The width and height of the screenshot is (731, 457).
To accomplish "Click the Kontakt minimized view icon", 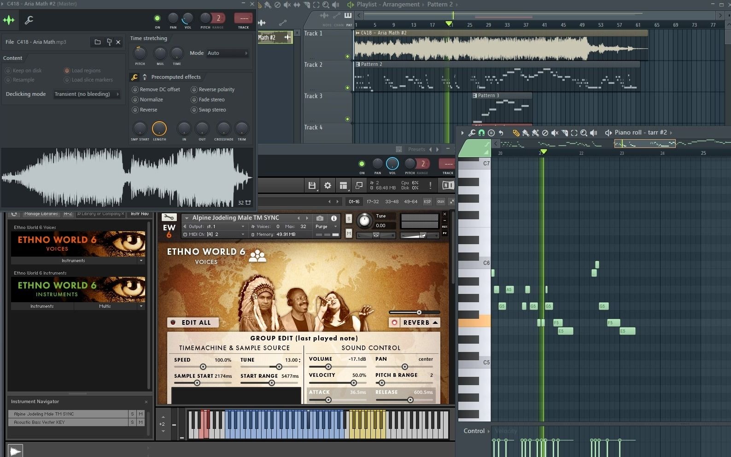I will (359, 185).
